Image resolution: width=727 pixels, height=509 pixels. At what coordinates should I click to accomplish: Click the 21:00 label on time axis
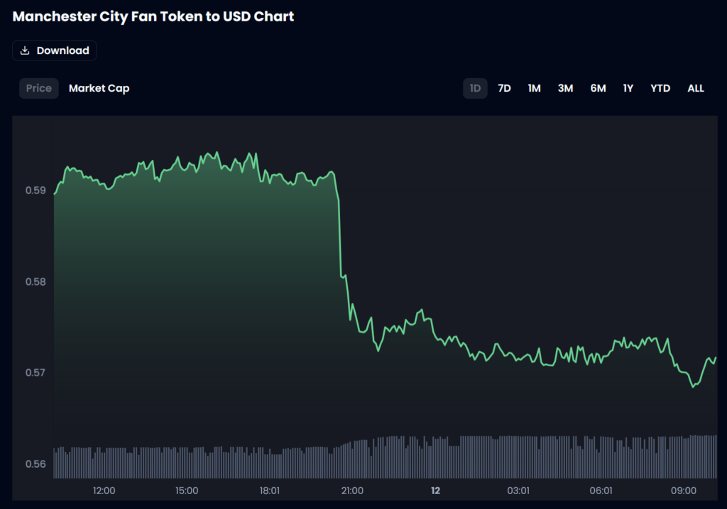click(352, 491)
